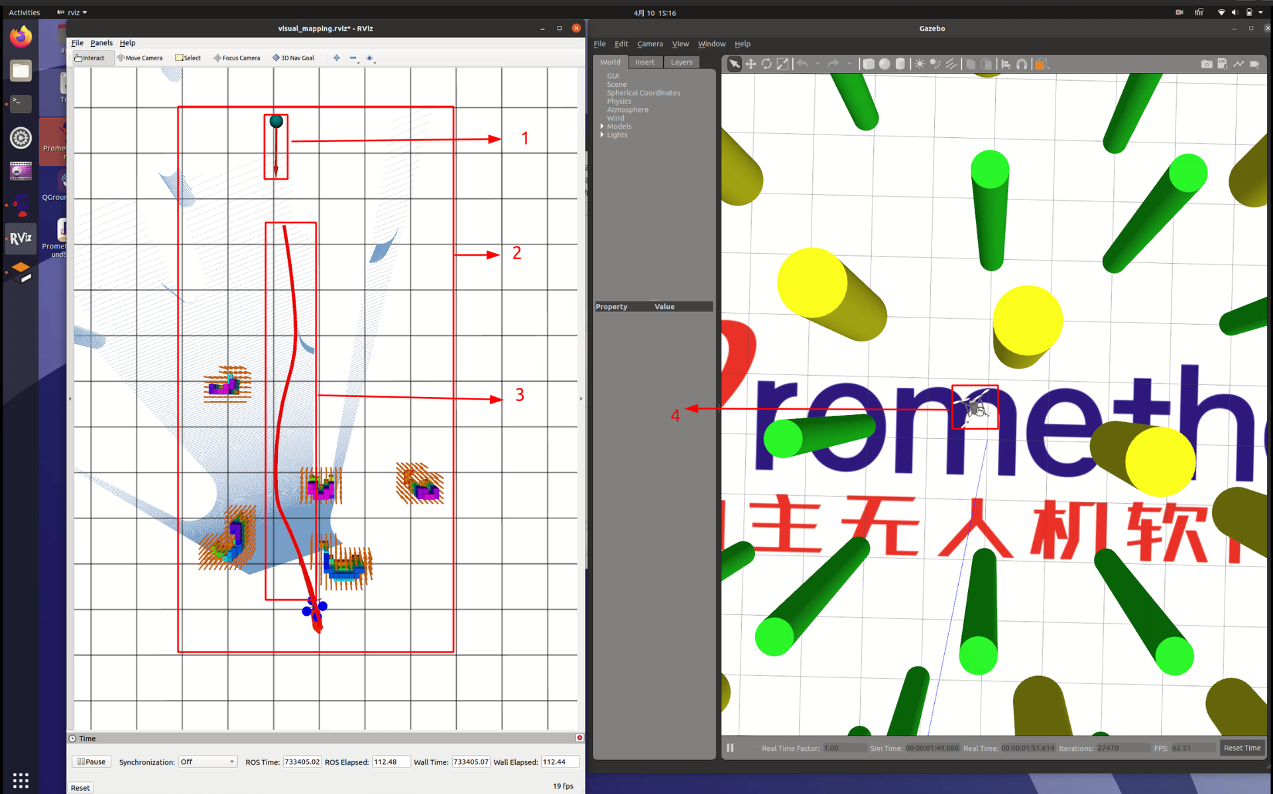Add a point light in Gazebo
1273x794 pixels.
(920, 64)
